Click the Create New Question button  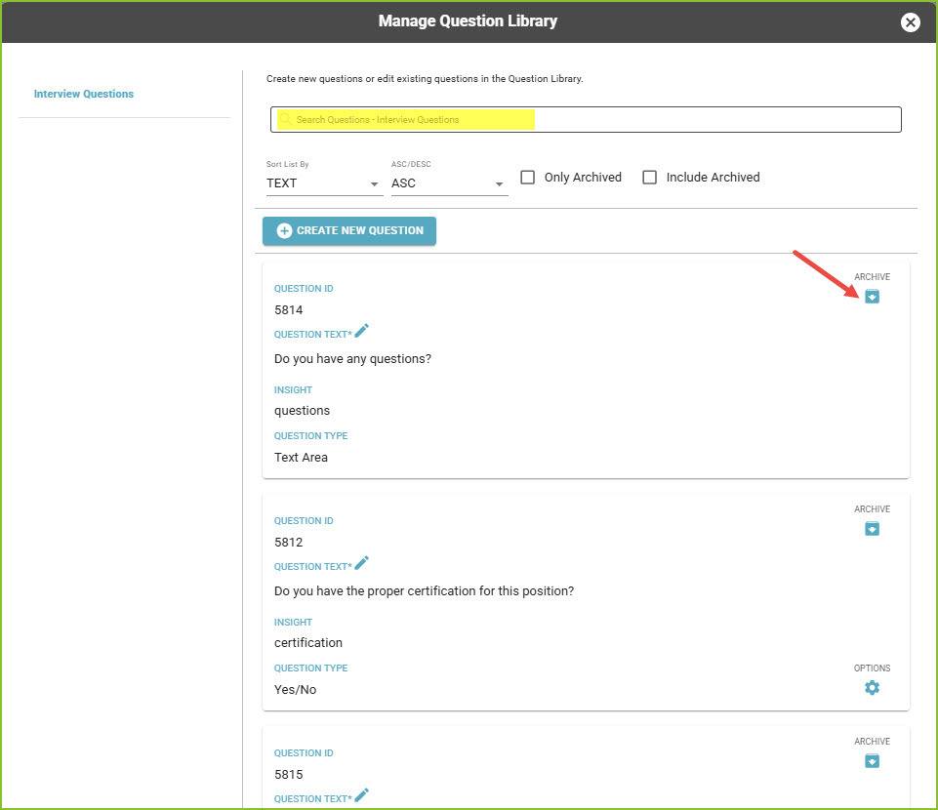point(349,231)
